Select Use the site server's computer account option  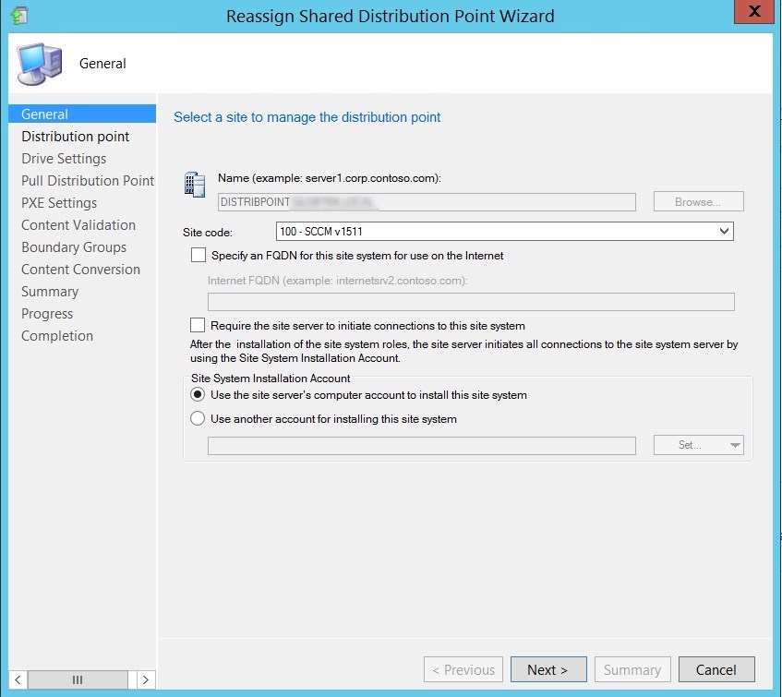pos(197,397)
